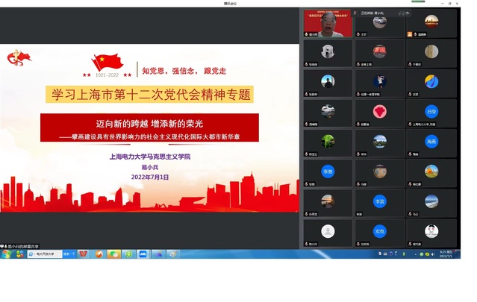This screenshot has height=302, width=477.
Task: Click the volume speaker tray icon
Action: pyautogui.click(x=433, y=254)
